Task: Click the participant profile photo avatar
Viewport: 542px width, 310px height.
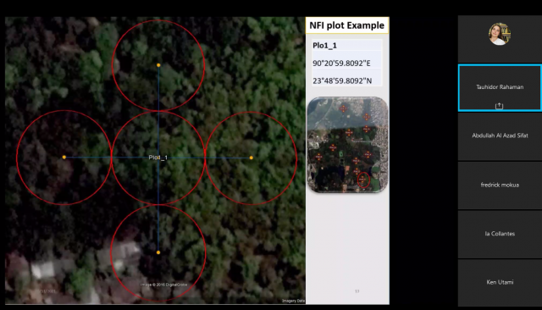Action: point(499,34)
